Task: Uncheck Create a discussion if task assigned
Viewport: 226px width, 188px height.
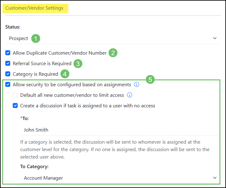Action: click(x=15, y=105)
